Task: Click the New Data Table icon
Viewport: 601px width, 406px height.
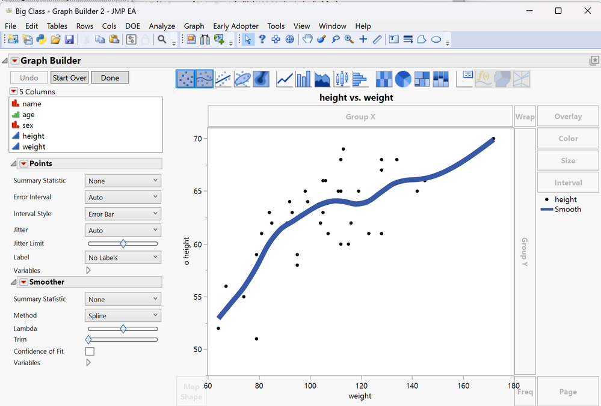Action: 13,40
